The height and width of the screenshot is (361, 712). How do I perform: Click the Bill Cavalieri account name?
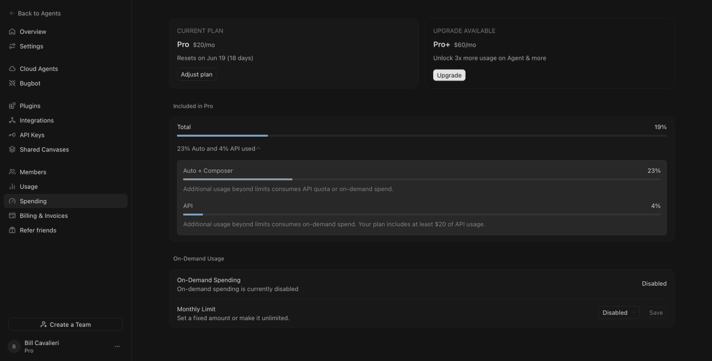pos(42,343)
